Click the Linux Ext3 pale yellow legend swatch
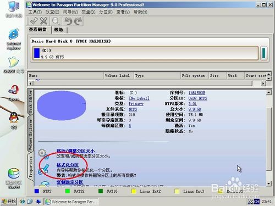 tap(177, 191)
